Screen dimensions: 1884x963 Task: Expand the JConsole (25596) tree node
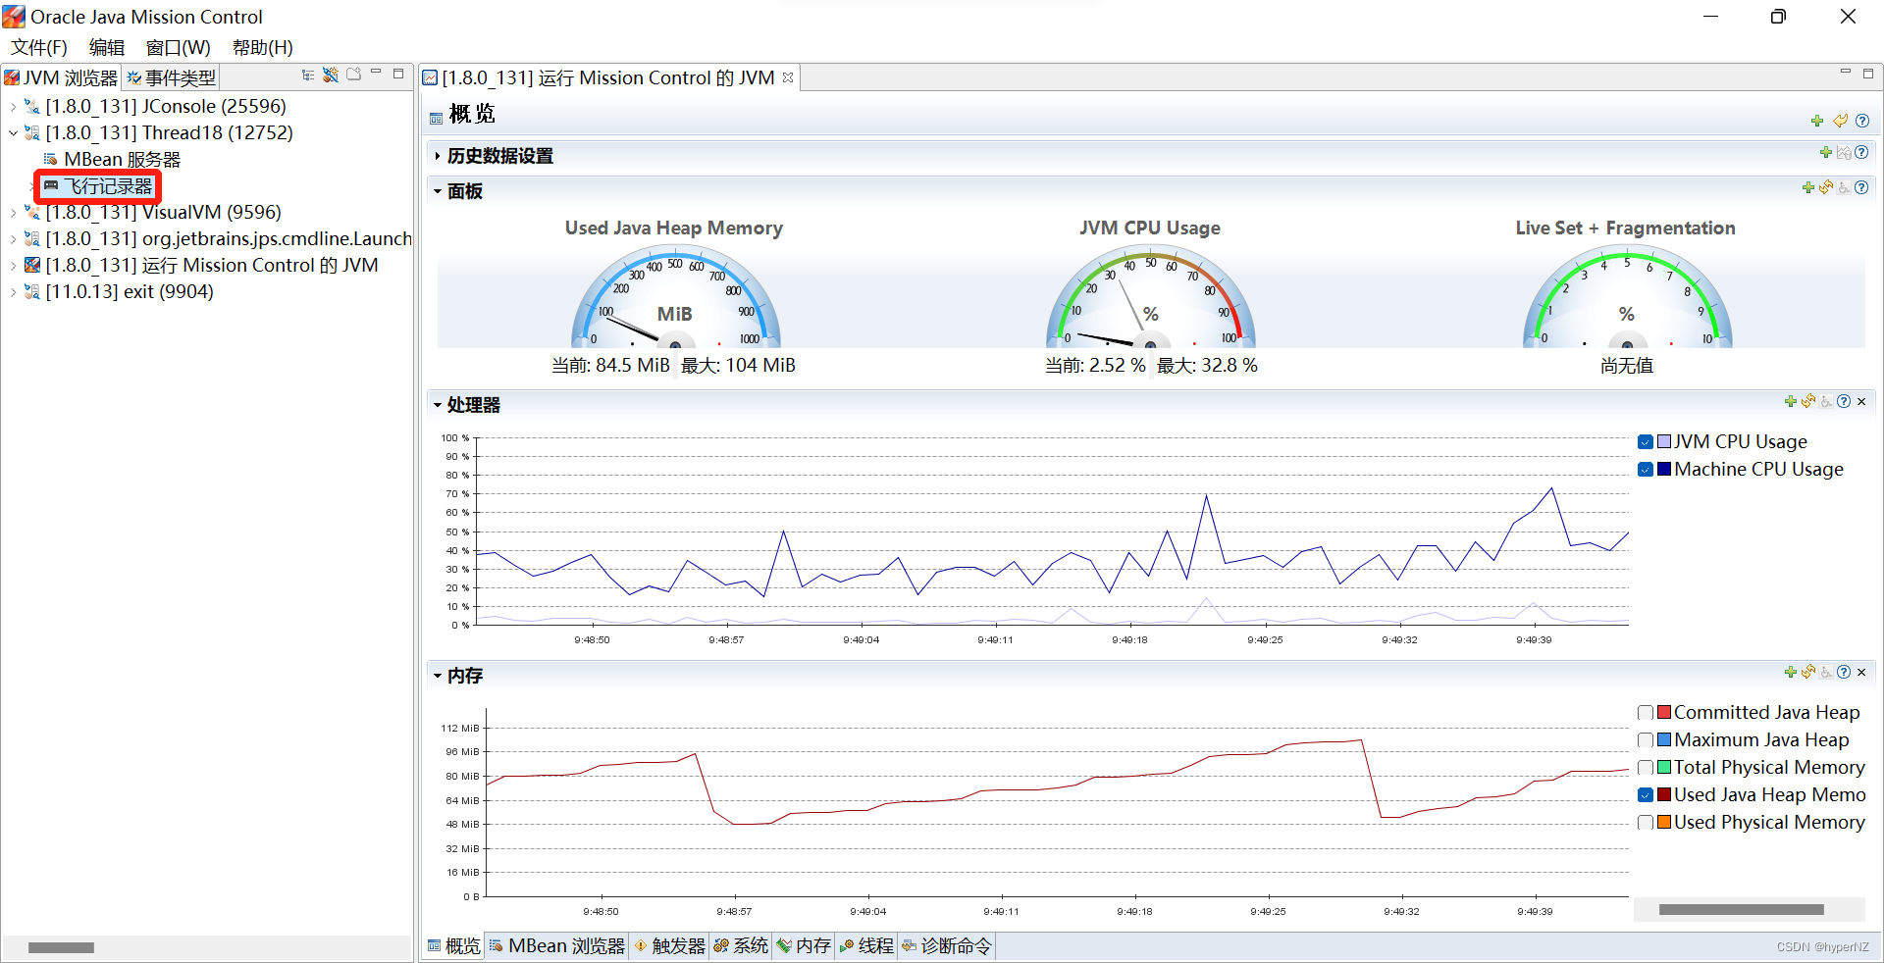[13, 106]
